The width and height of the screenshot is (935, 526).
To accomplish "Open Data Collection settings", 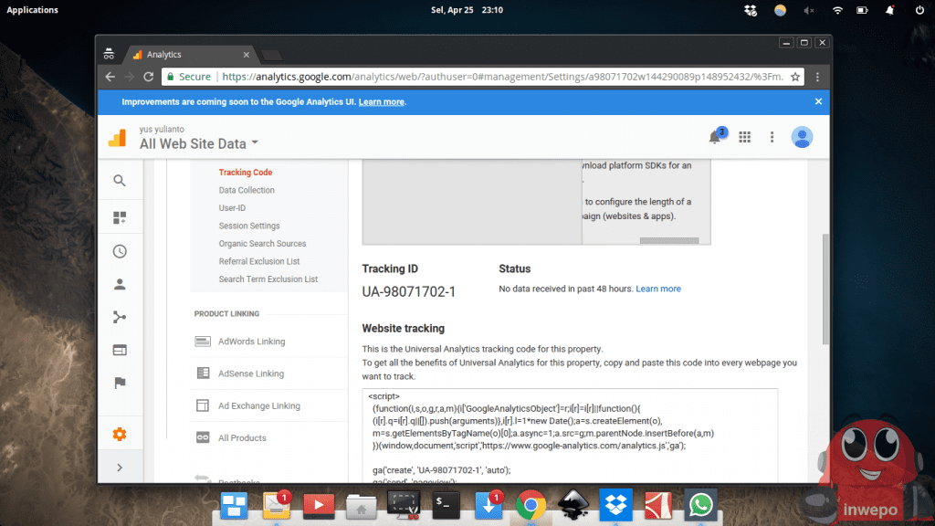I will pyautogui.click(x=247, y=190).
